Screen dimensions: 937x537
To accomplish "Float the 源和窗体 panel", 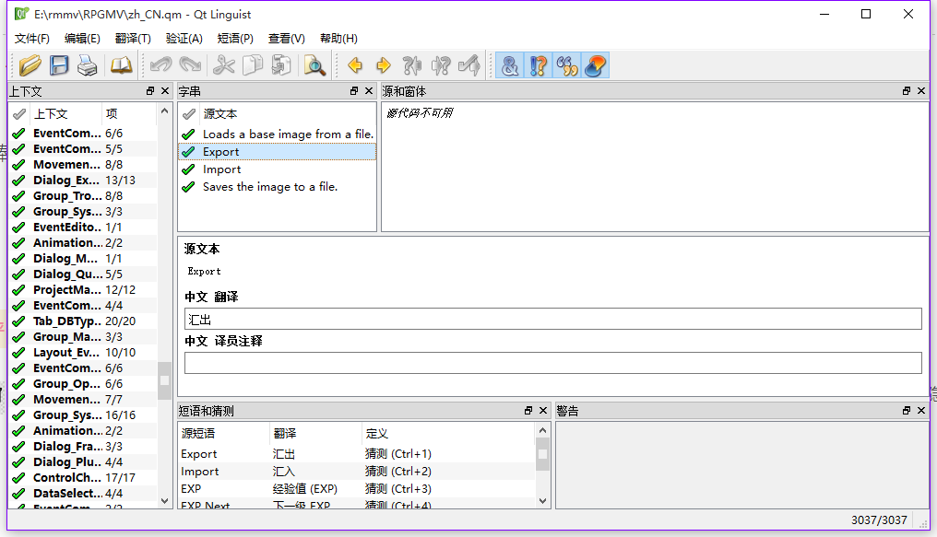I will click(907, 90).
